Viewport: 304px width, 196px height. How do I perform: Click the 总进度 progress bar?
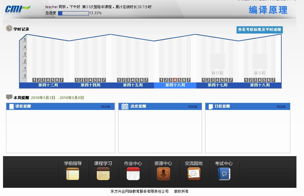click(x=74, y=13)
